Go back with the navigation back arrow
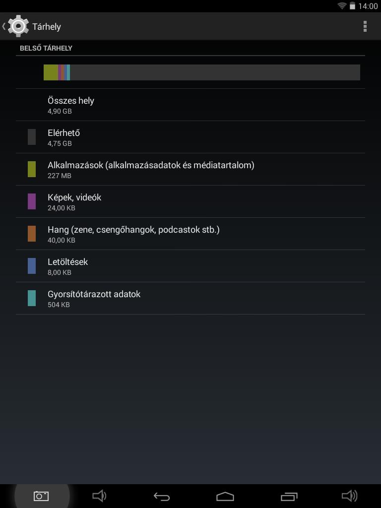 pyautogui.click(x=162, y=496)
